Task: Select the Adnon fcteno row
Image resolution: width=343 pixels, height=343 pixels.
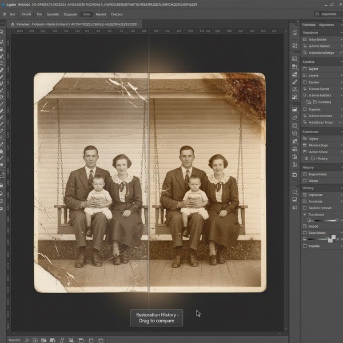Action: coord(322,151)
